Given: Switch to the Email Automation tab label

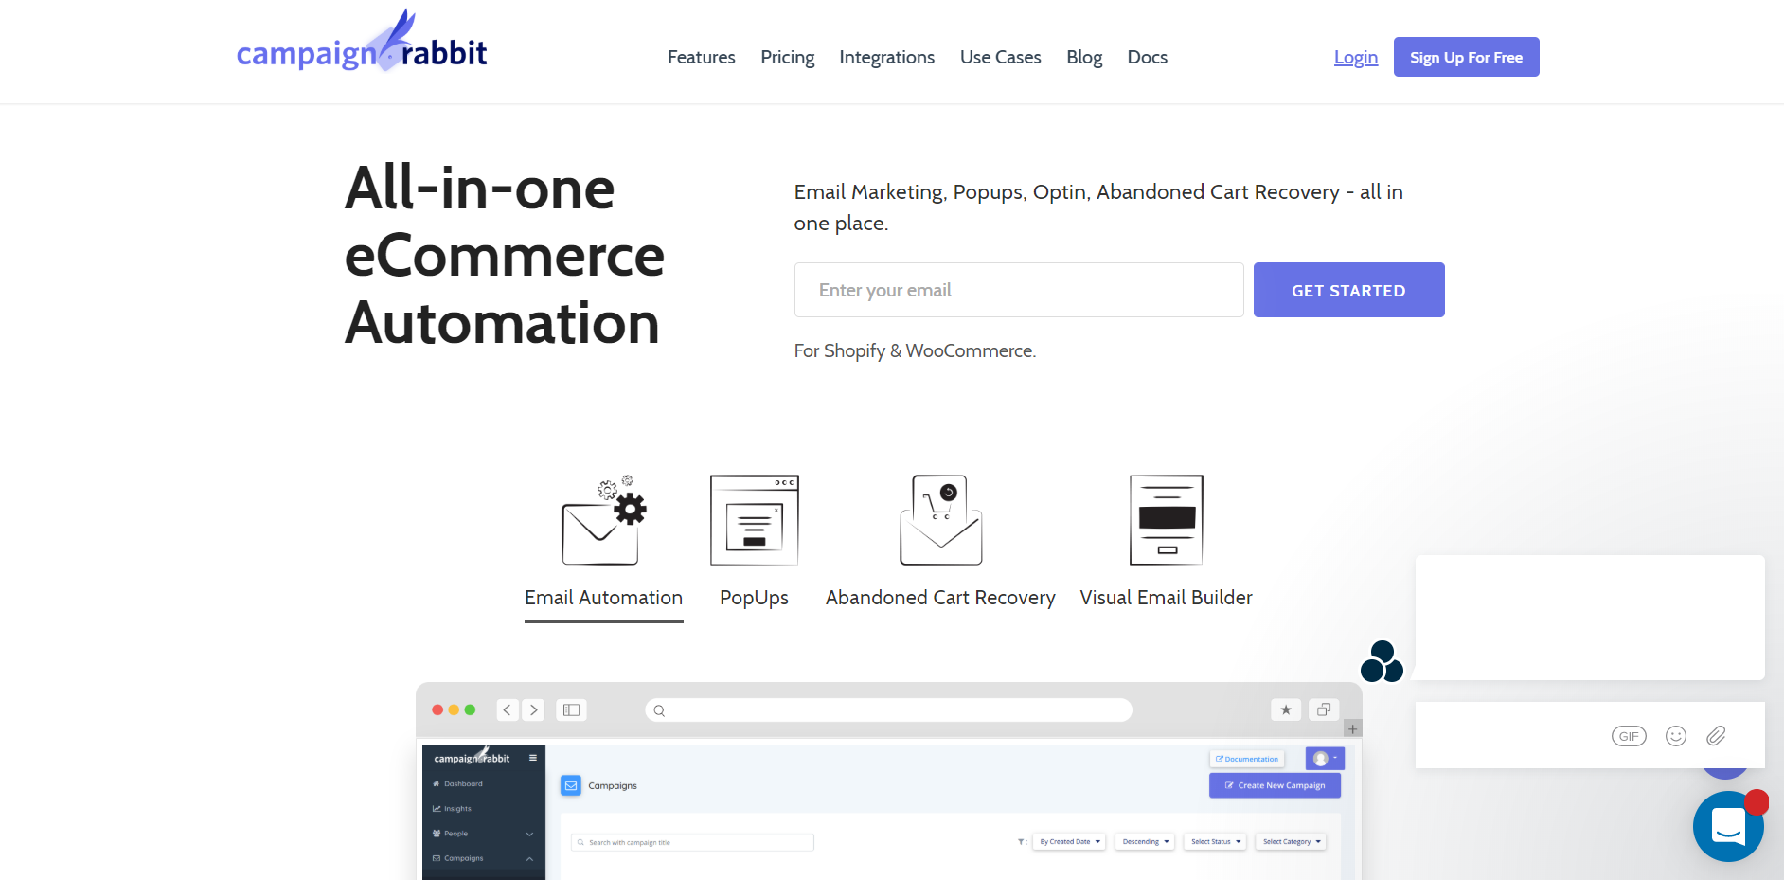Looking at the screenshot, I should [x=603, y=598].
